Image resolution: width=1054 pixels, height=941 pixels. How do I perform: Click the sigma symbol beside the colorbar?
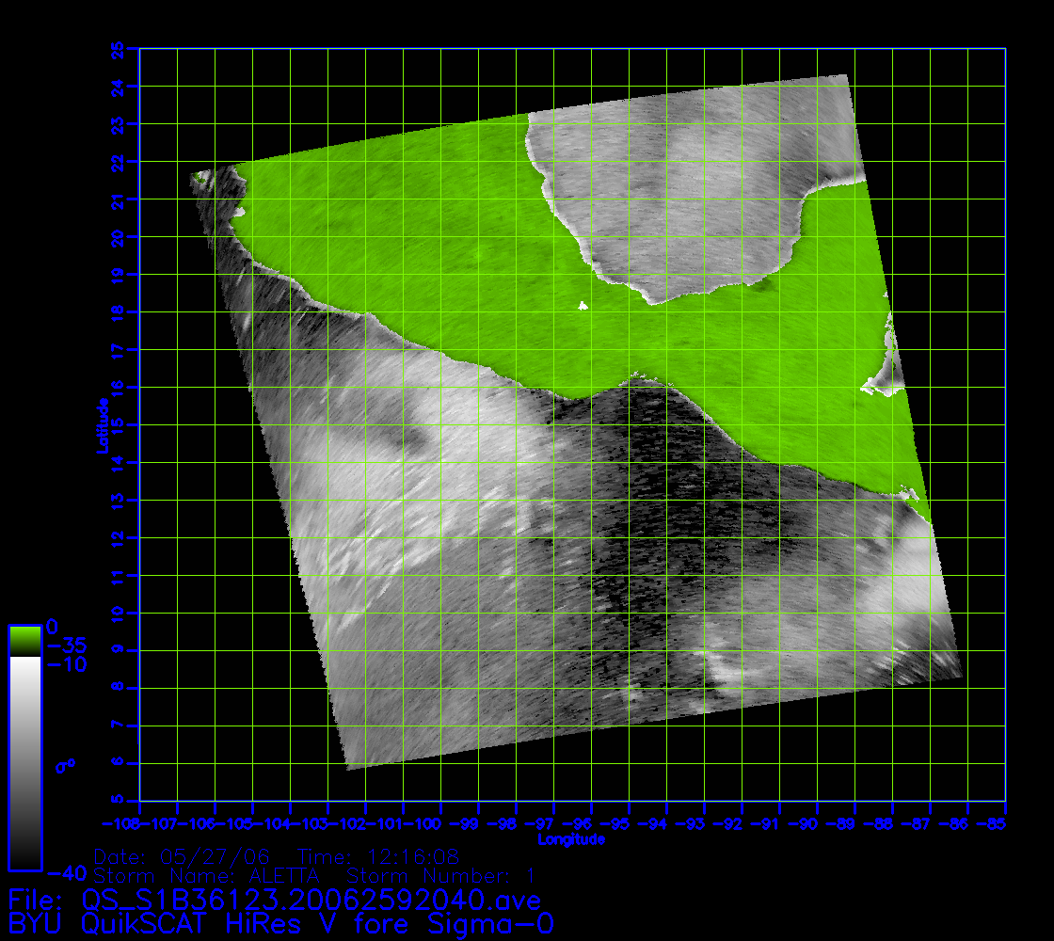pyautogui.click(x=65, y=766)
